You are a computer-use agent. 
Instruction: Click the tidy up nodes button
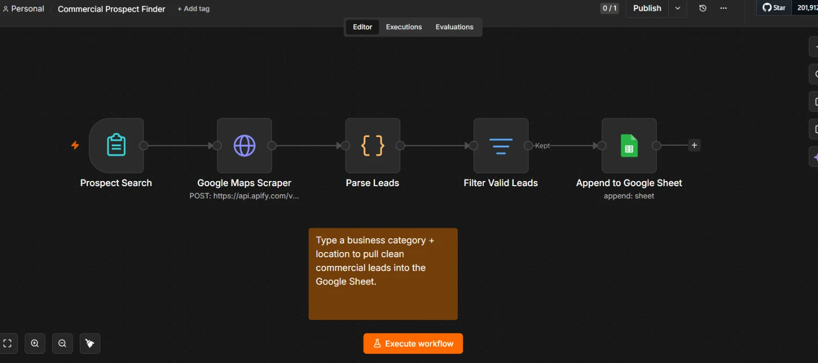90,344
